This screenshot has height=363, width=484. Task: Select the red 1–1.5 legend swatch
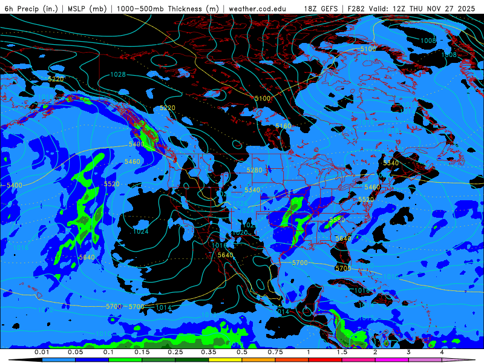pos(325,360)
